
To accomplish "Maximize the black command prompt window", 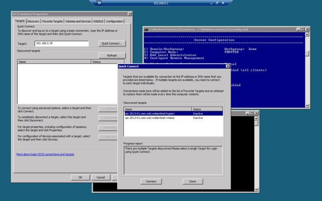I will [x=252, y=113].
